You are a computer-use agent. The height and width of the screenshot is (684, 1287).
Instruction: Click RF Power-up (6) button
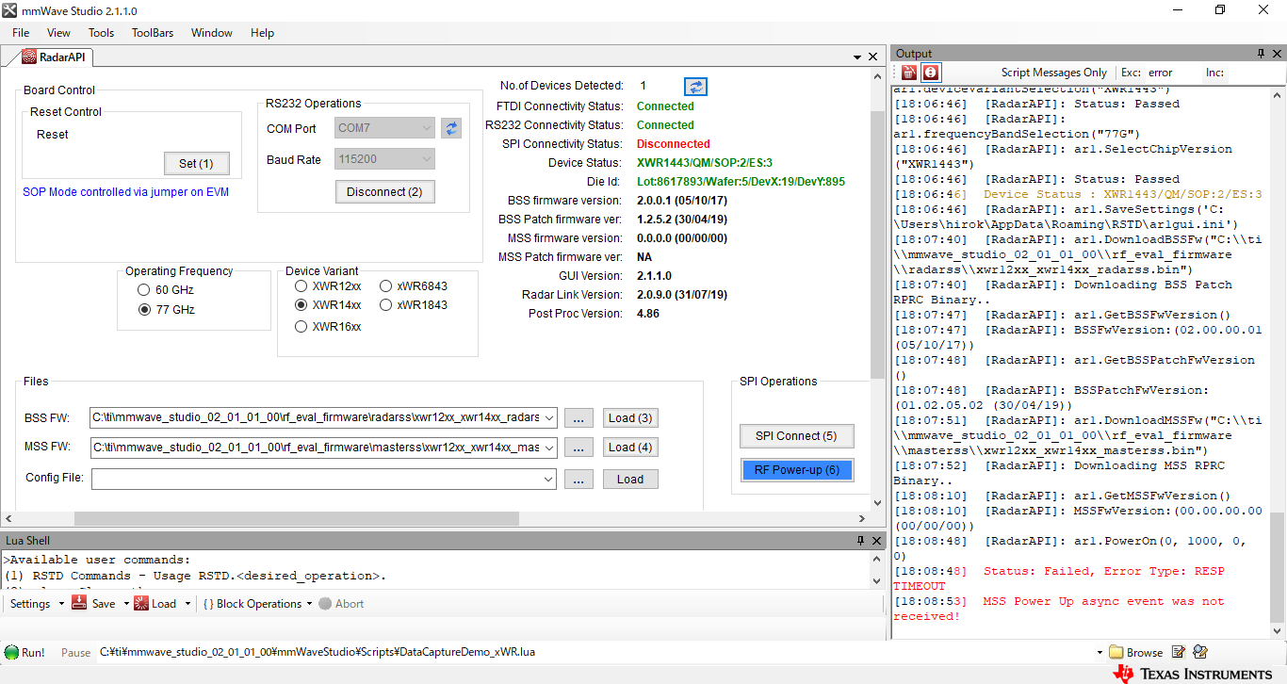pyautogui.click(x=797, y=469)
